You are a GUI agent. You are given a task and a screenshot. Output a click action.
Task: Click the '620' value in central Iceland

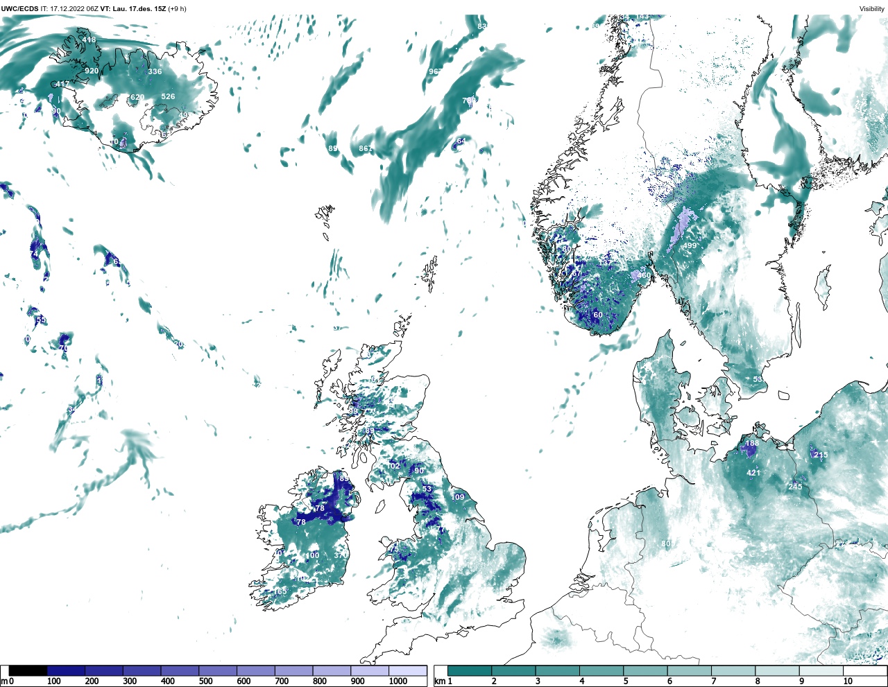pos(137,98)
